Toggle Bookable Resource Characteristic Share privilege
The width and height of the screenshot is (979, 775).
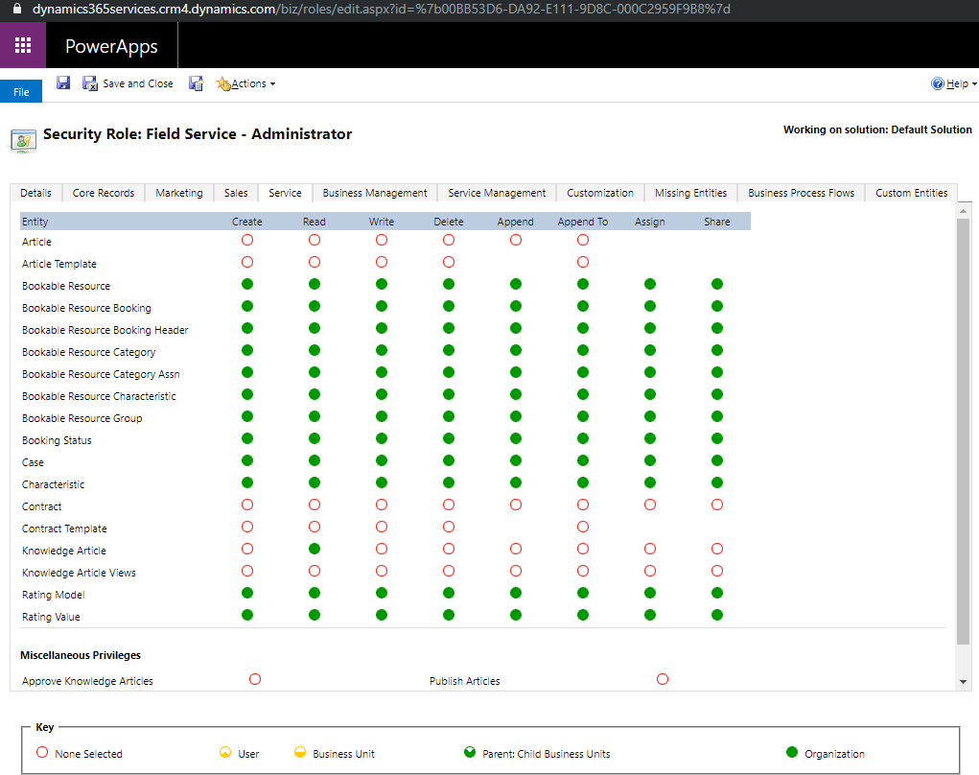click(717, 394)
